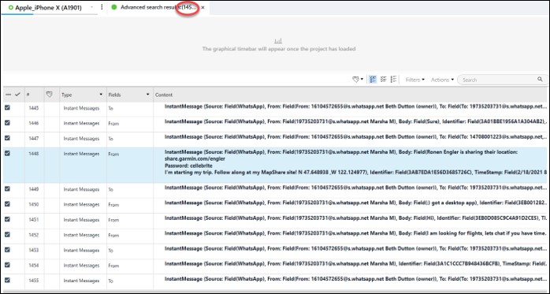Image resolution: width=550 pixels, height=294 pixels.
Task: Click 'Password: cellebrite' text line
Action: 188,166
